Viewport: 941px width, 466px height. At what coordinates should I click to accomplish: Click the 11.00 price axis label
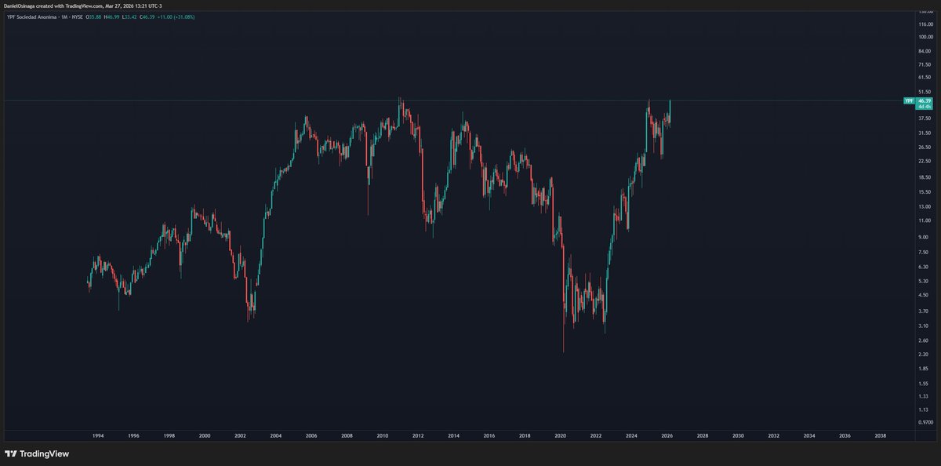click(924, 221)
